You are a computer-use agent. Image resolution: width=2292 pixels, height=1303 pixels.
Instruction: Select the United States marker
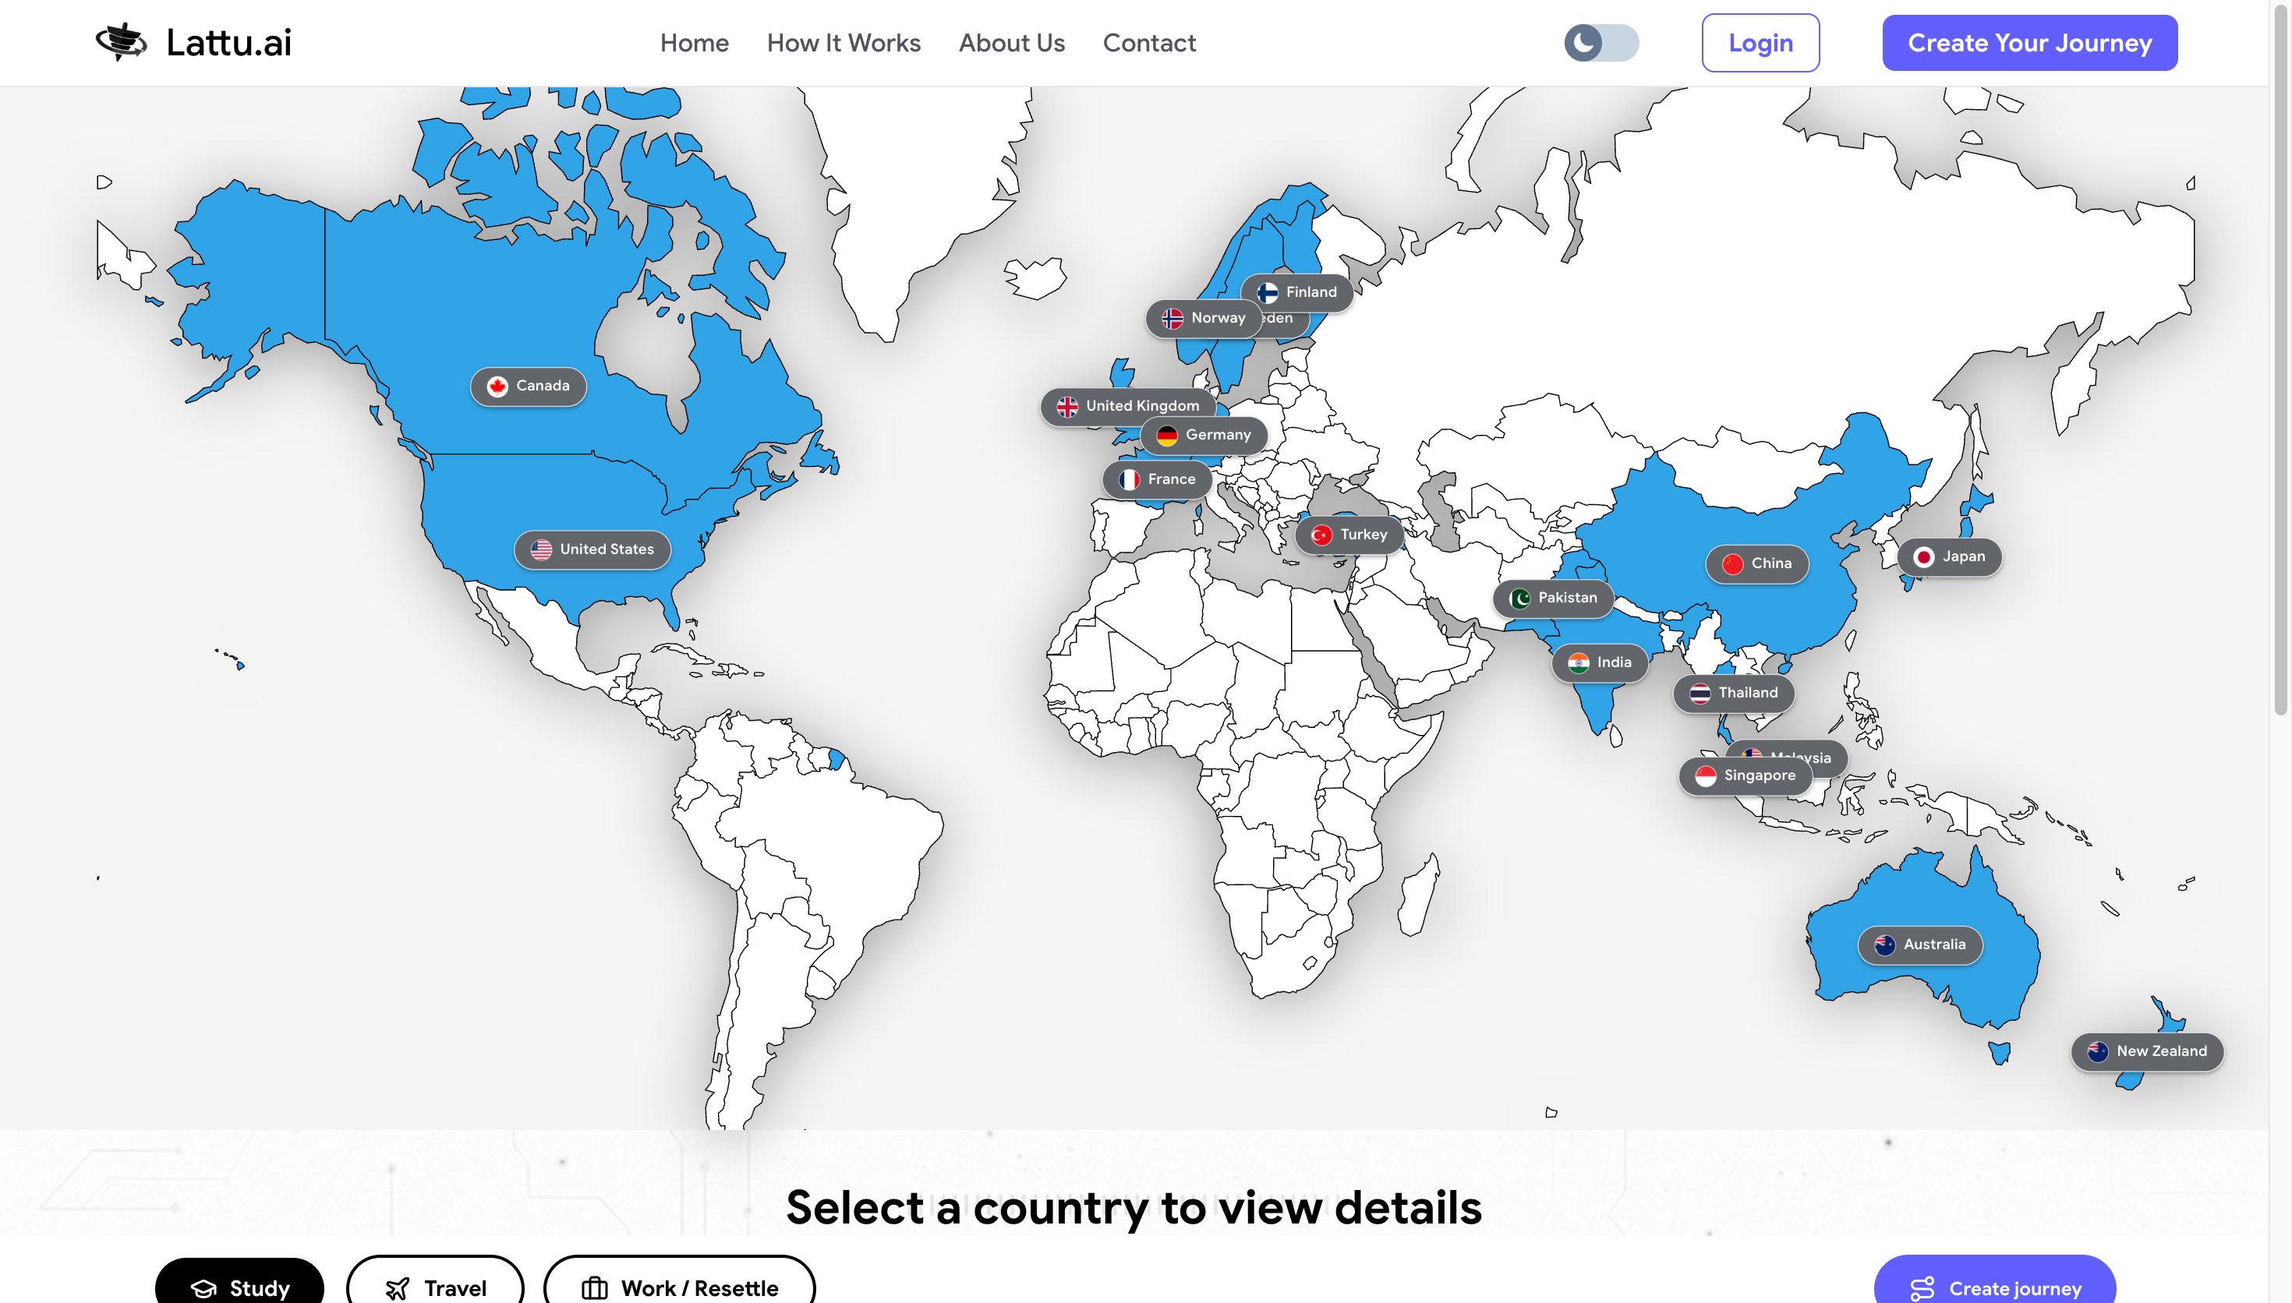tap(592, 549)
